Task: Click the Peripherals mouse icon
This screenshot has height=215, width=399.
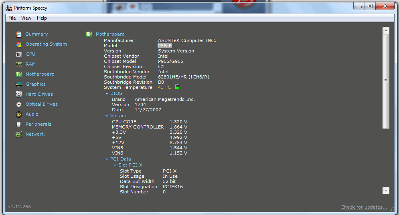Action: (x=19, y=124)
